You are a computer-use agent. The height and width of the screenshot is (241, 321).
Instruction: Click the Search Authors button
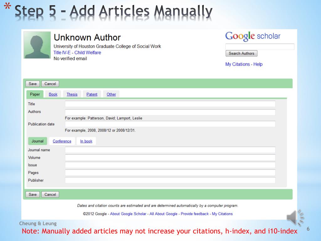coord(241,53)
